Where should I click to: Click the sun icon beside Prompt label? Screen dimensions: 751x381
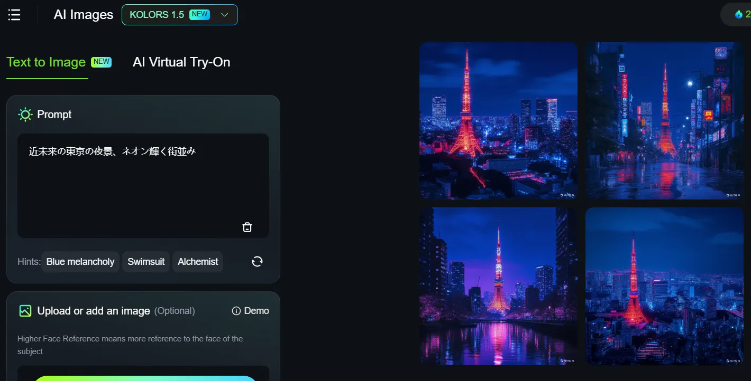tap(24, 114)
